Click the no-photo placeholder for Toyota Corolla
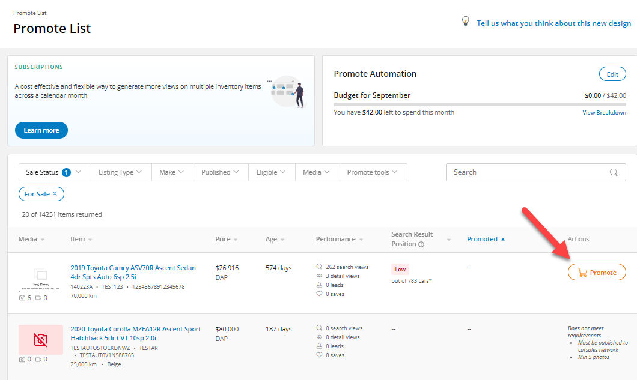 click(41, 340)
